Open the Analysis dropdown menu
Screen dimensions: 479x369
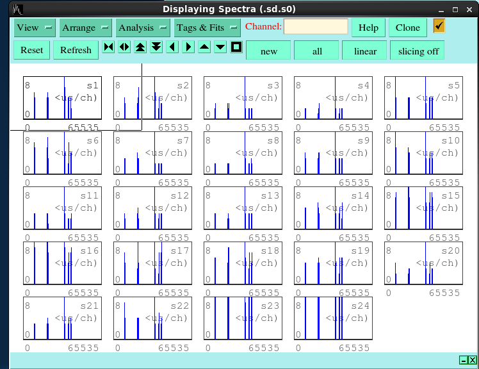tap(143, 28)
